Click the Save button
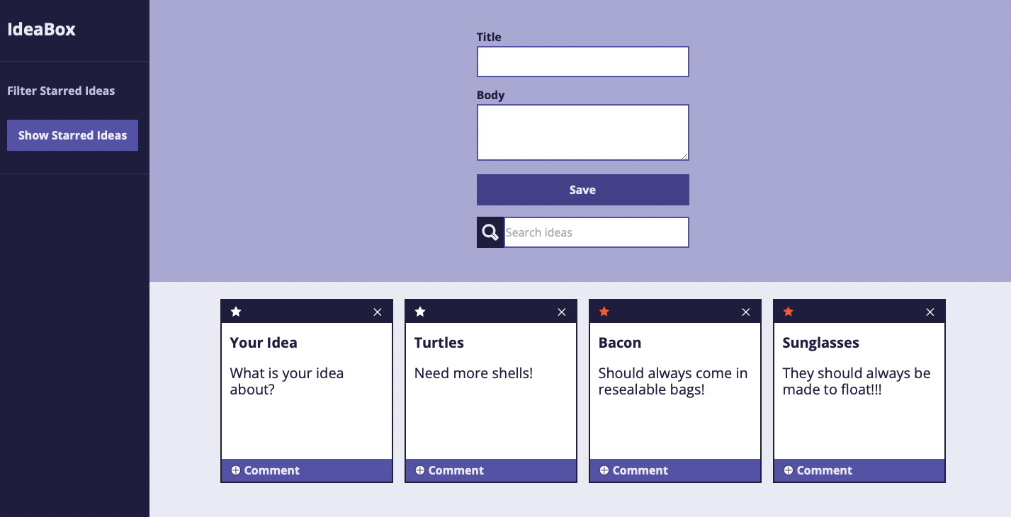Screen dimensions: 1011x517 tap(582, 189)
